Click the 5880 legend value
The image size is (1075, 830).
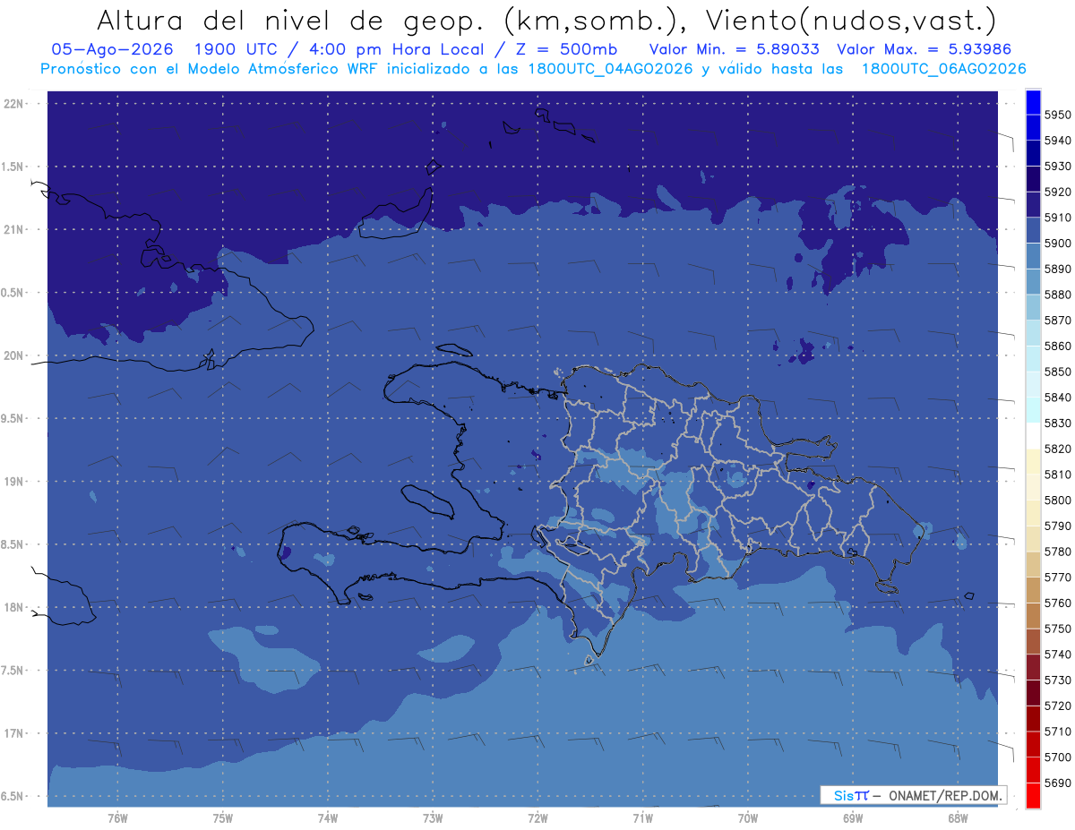coord(1058,295)
